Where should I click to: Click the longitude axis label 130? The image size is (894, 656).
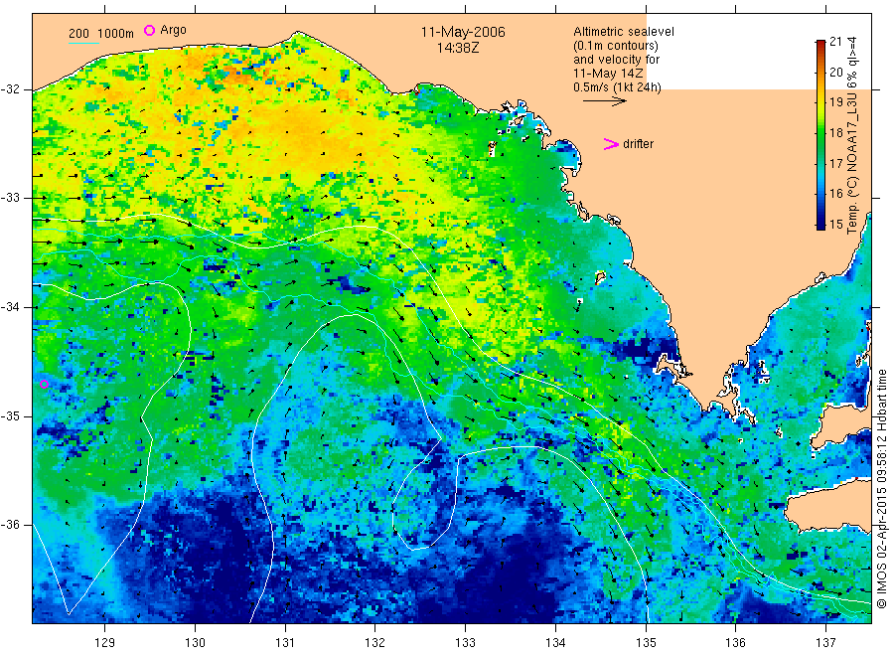[195, 643]
